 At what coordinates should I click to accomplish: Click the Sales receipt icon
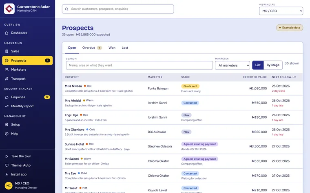click(x=7, y=51)
